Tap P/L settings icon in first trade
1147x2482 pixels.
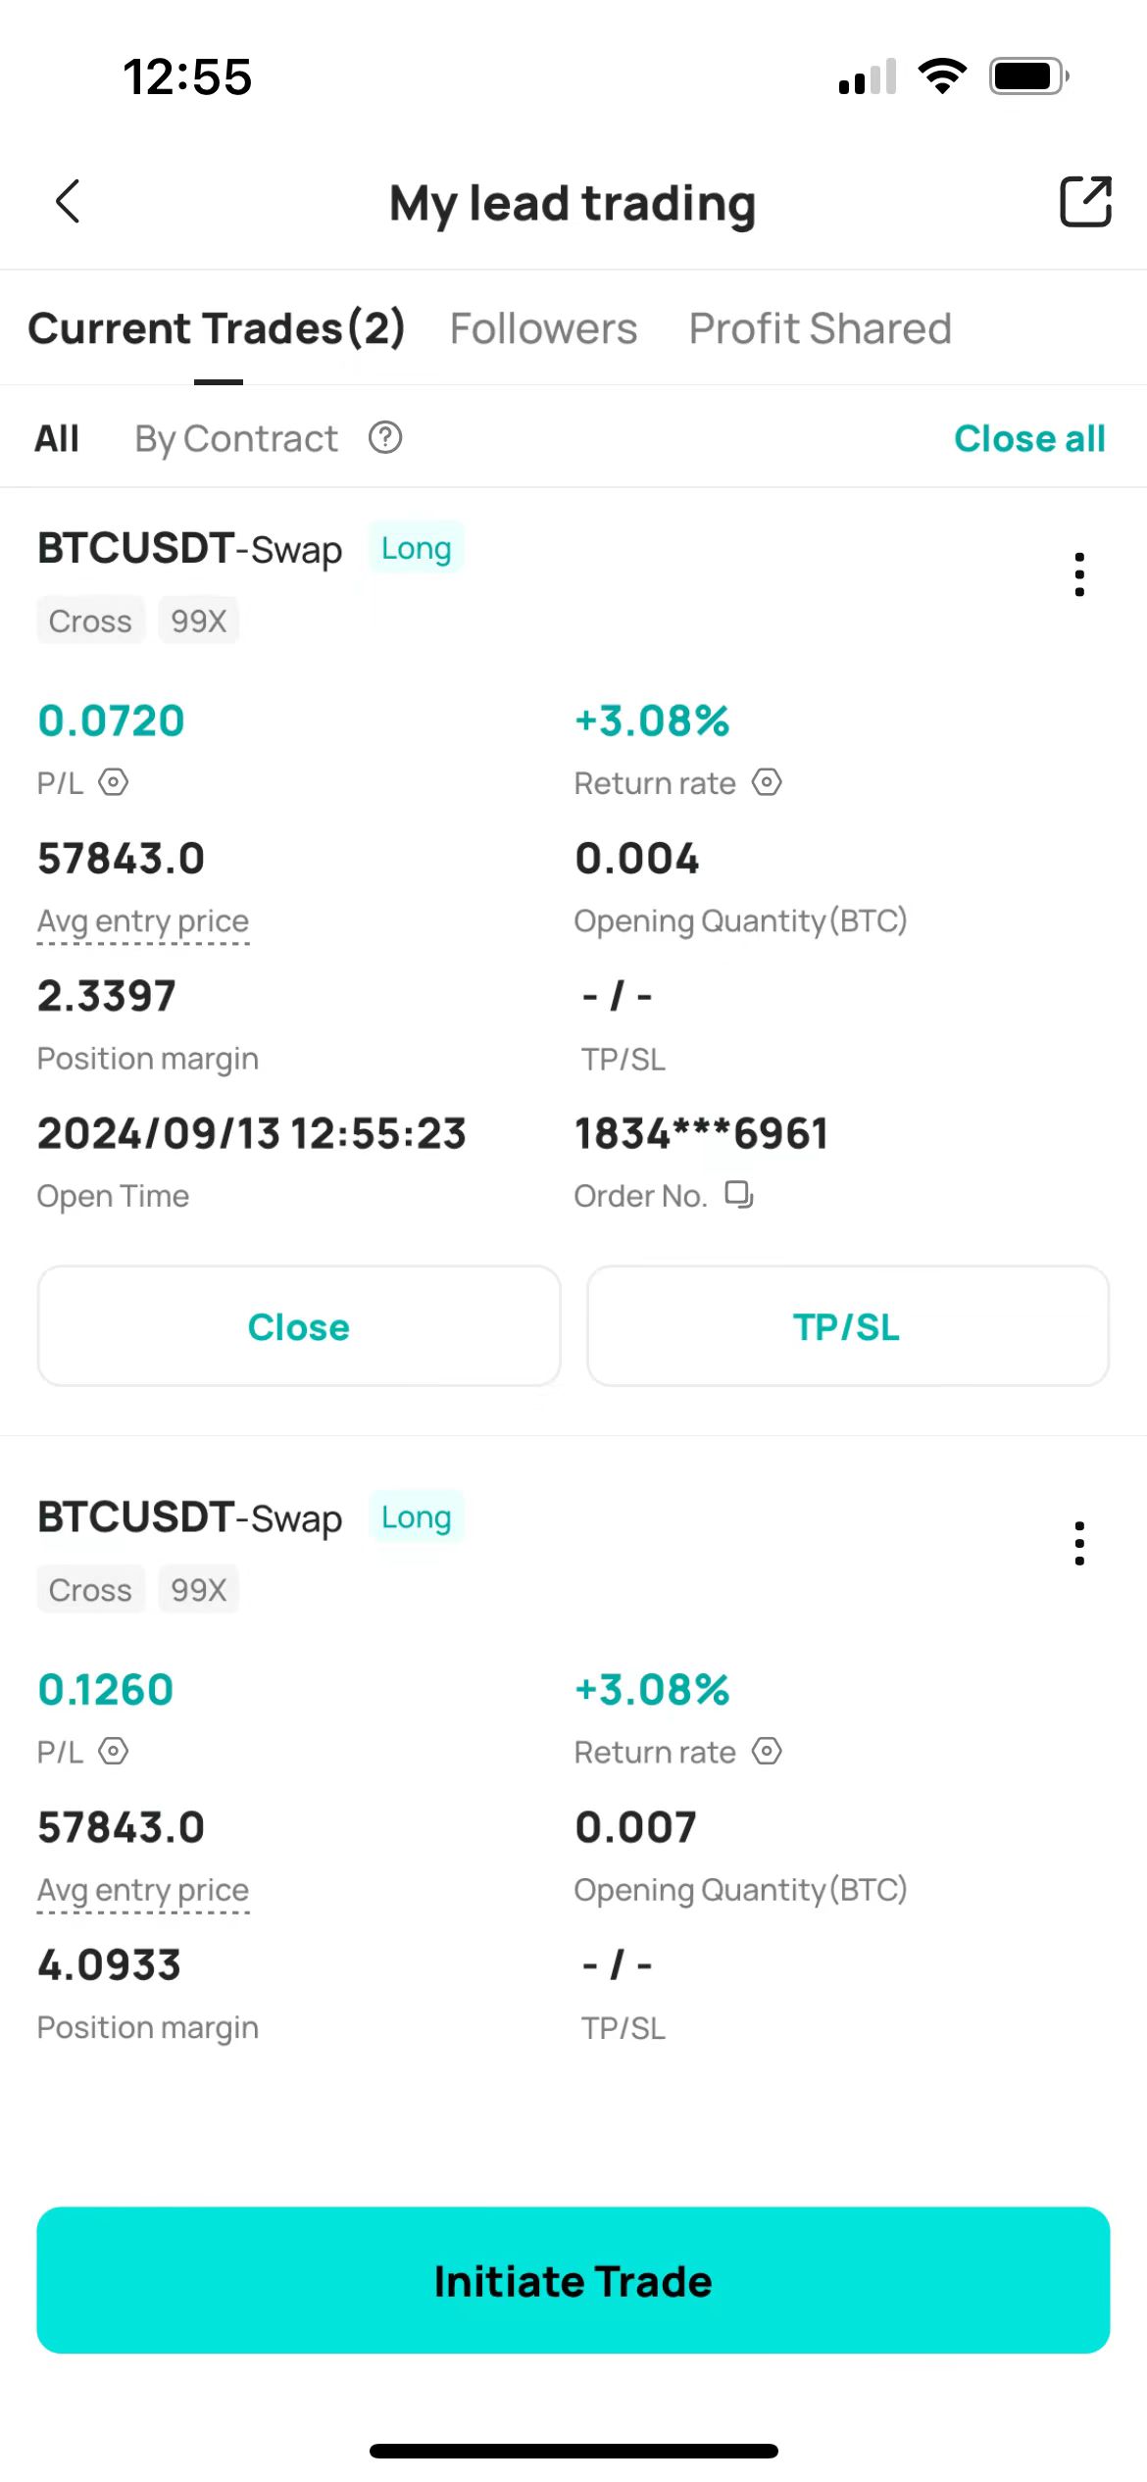pyautogui.click(x=114, y=783)
